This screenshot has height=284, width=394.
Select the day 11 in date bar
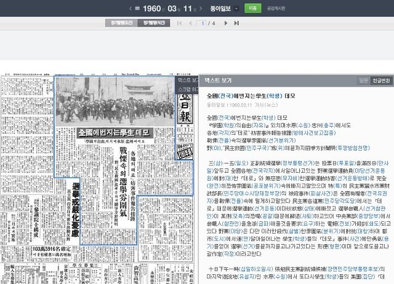[x=187, y=9]
